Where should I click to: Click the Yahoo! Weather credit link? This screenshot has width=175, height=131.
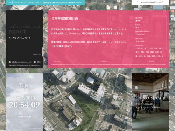pos(34,129)
